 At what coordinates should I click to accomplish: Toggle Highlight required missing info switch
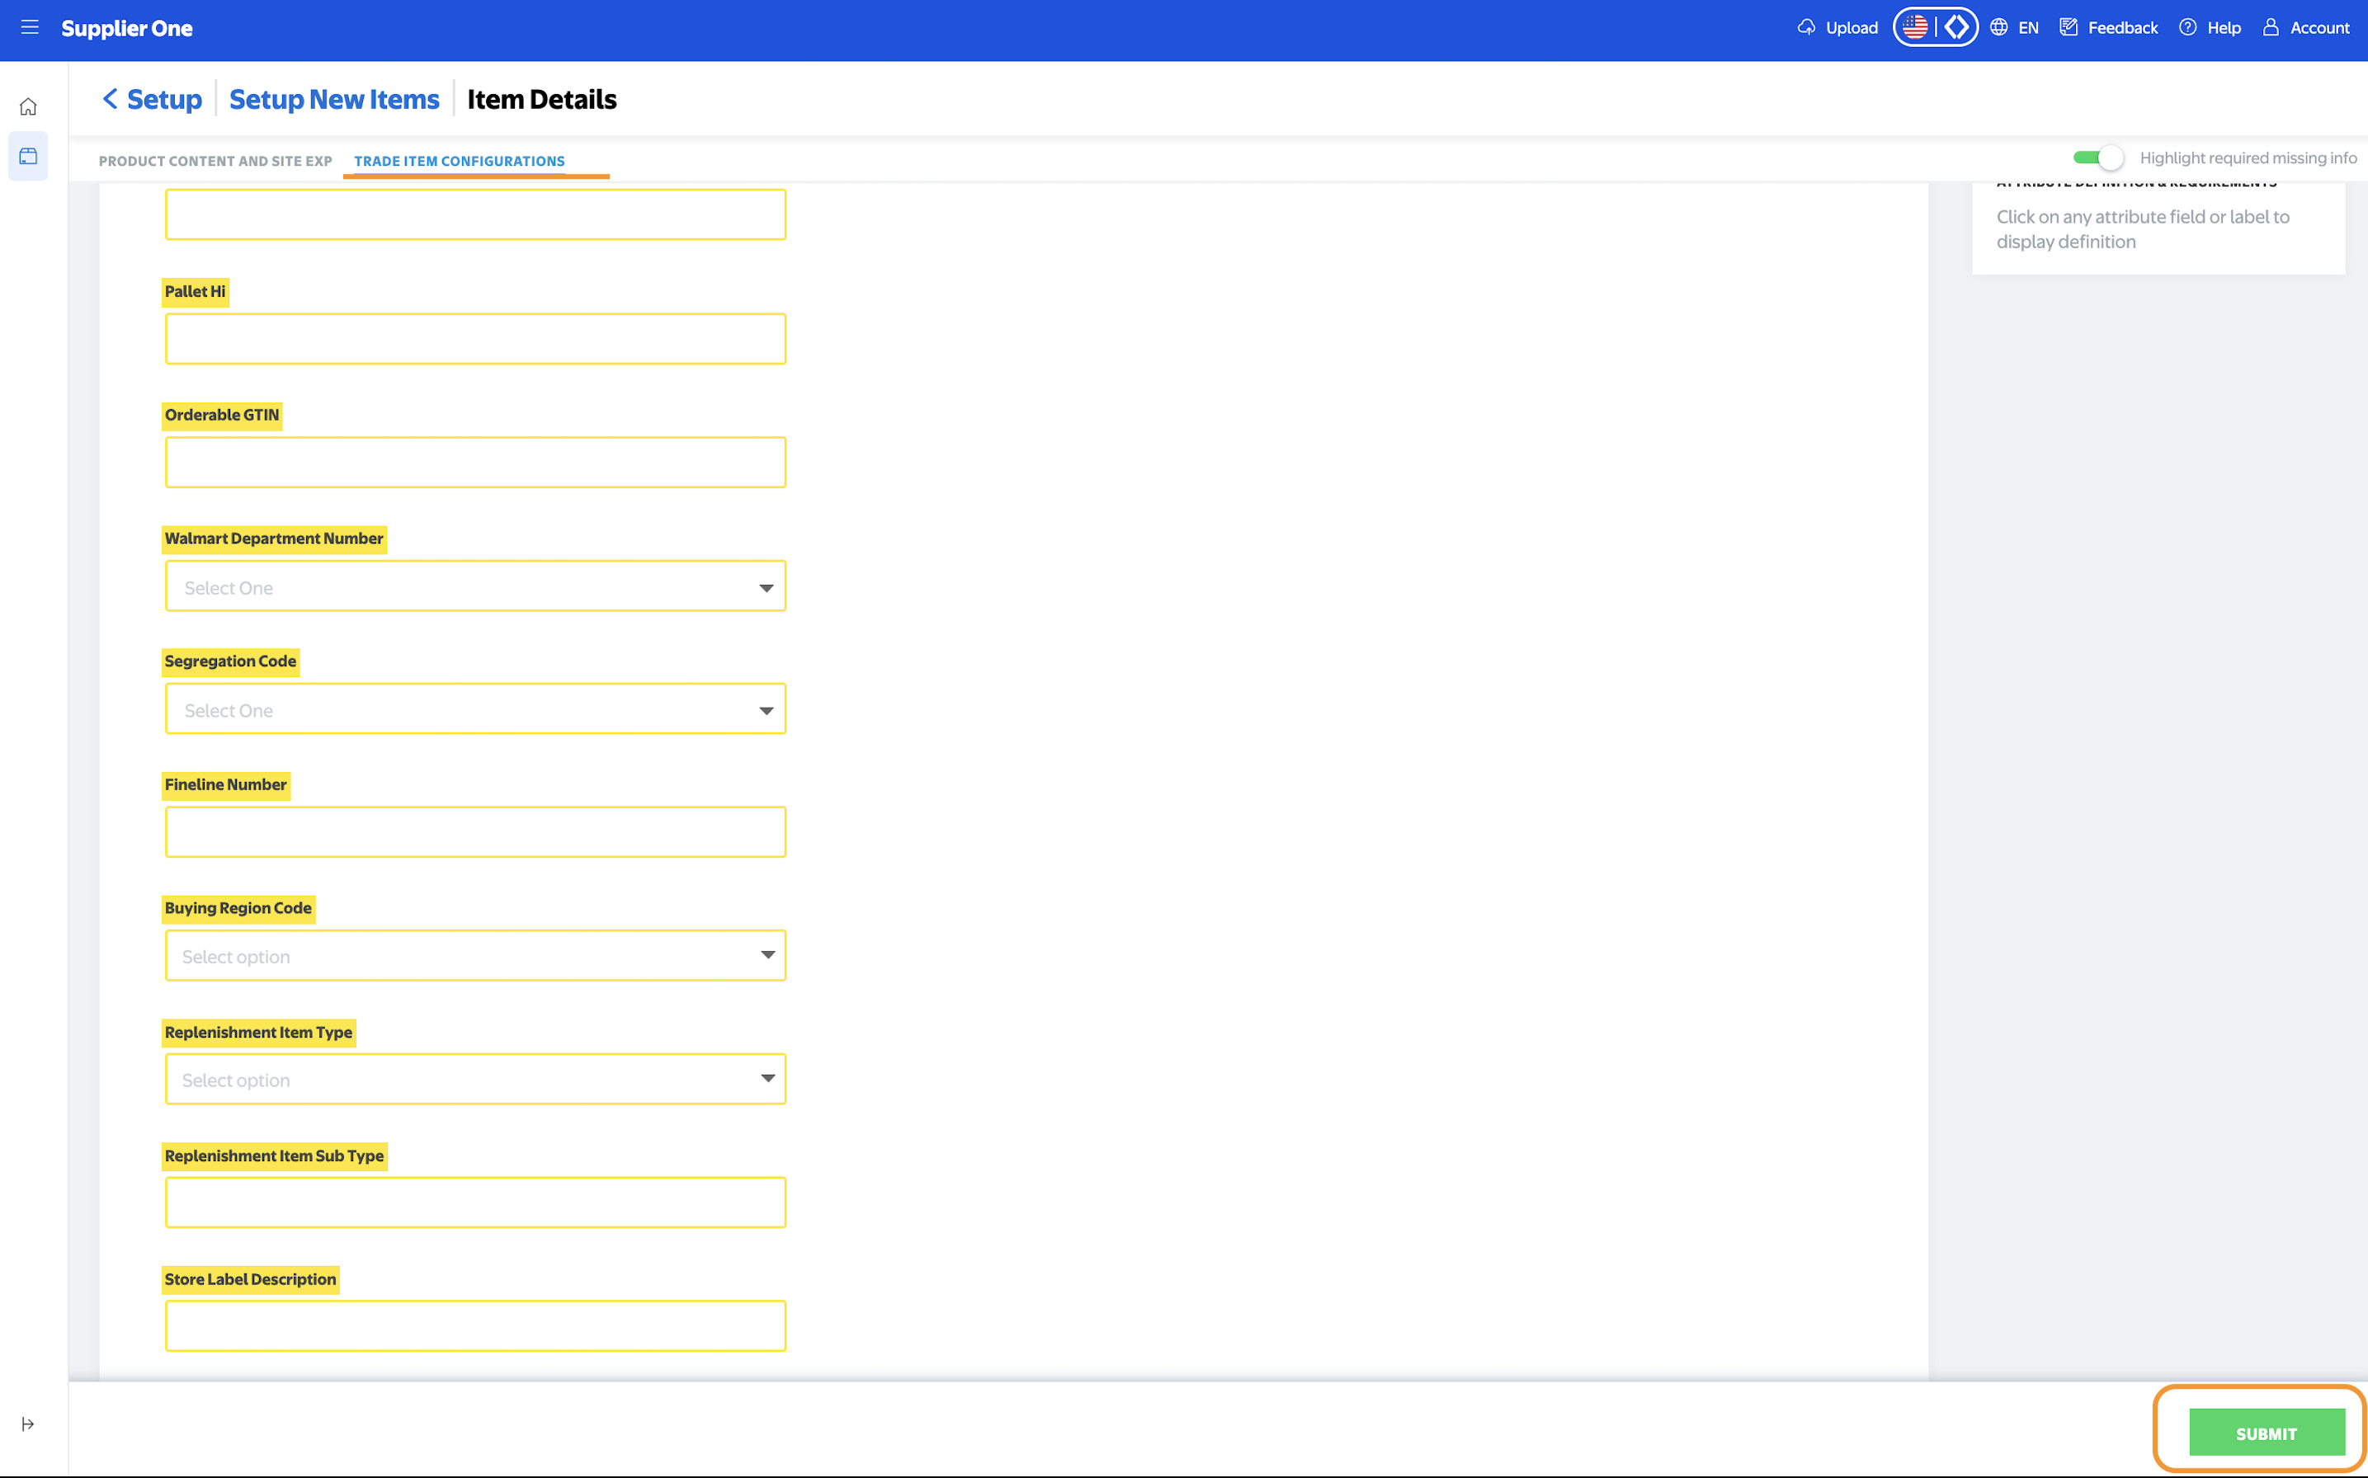tap(2098, 158)
